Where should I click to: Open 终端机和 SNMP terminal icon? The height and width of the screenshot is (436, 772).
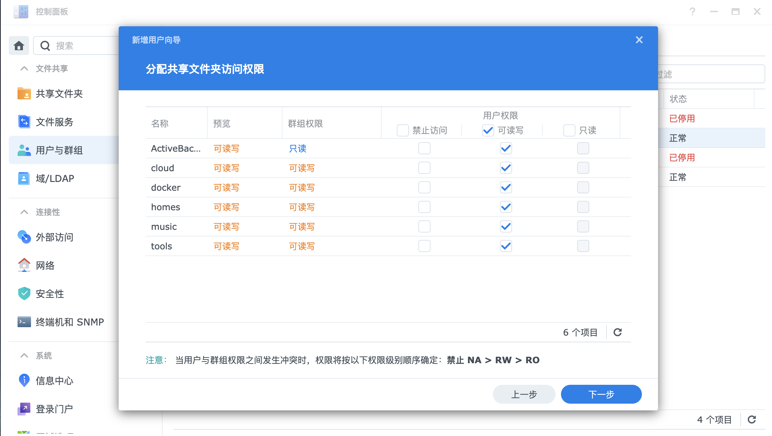coord(24,322)
